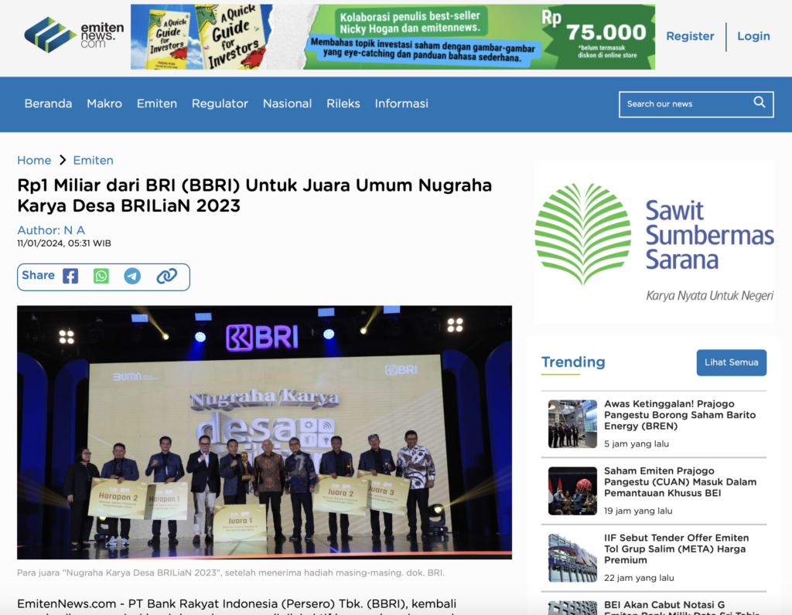Open the Emiten menu item
The height and width of the screenshot is (615, 792).
pos(156,104)
